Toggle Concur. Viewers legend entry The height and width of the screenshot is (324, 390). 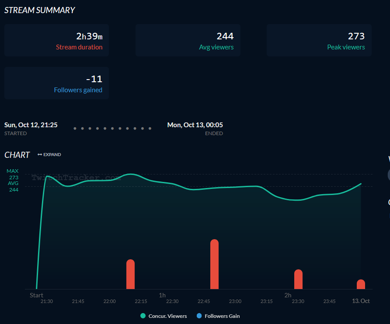click(x=164, y=316)
